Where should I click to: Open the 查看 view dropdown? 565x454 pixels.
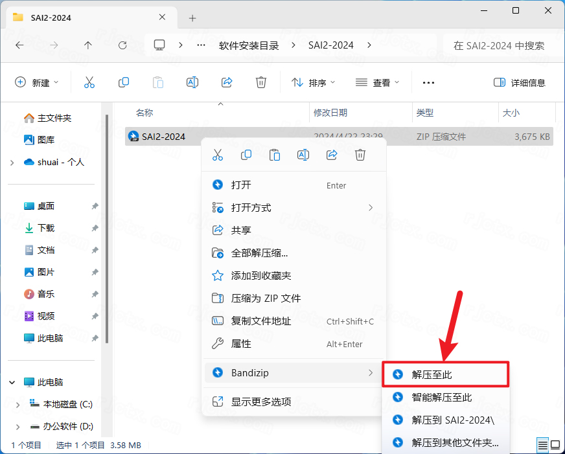[x=377, y=82]
